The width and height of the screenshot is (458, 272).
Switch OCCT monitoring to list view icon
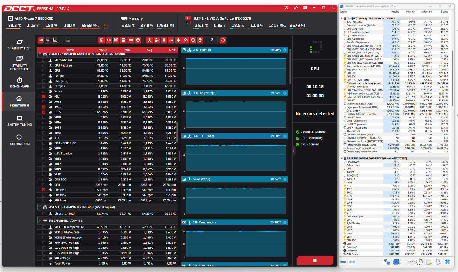pyautogui.click(x=41, y=40)
